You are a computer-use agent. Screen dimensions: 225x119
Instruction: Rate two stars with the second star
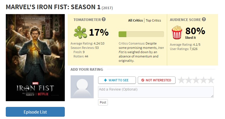coord(189,80)
